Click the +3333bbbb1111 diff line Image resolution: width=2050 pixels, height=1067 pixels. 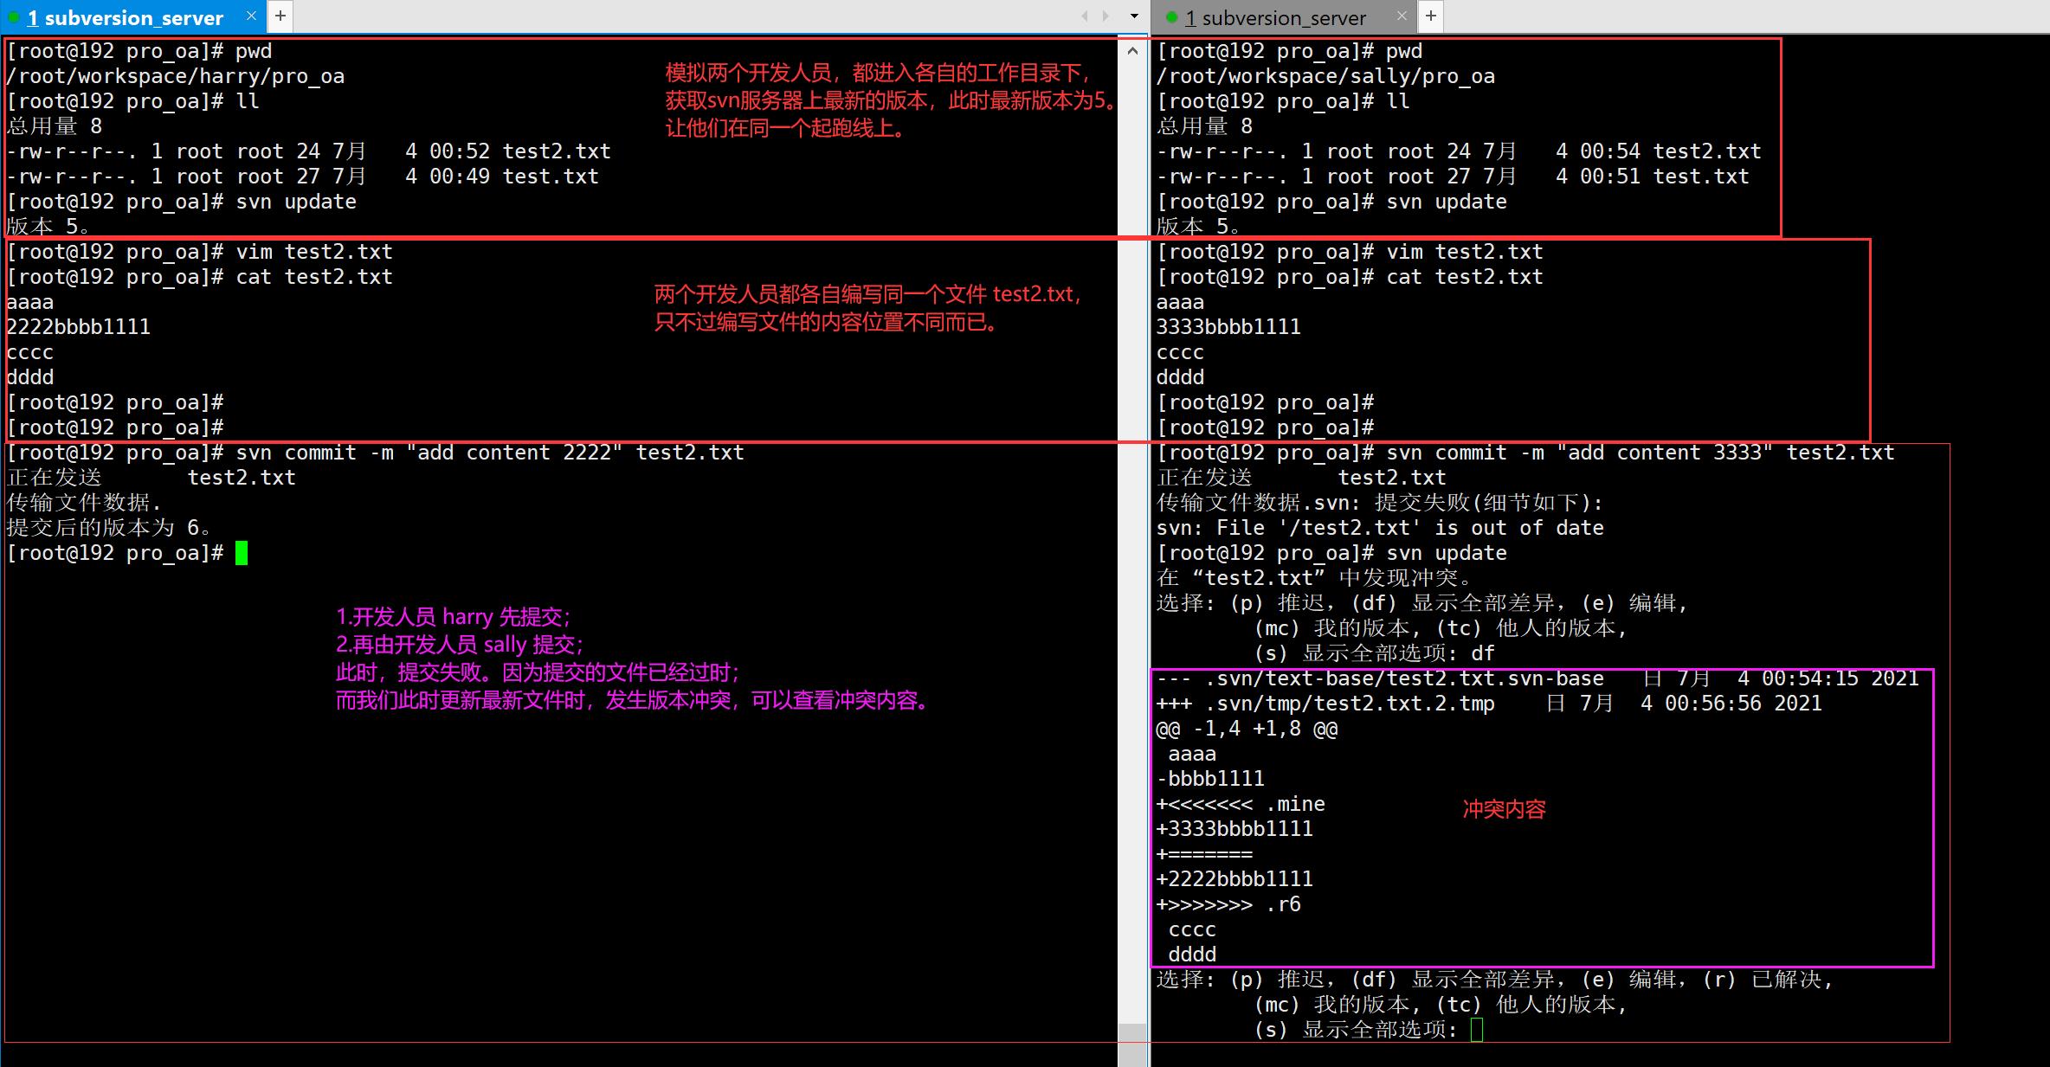1235,829
